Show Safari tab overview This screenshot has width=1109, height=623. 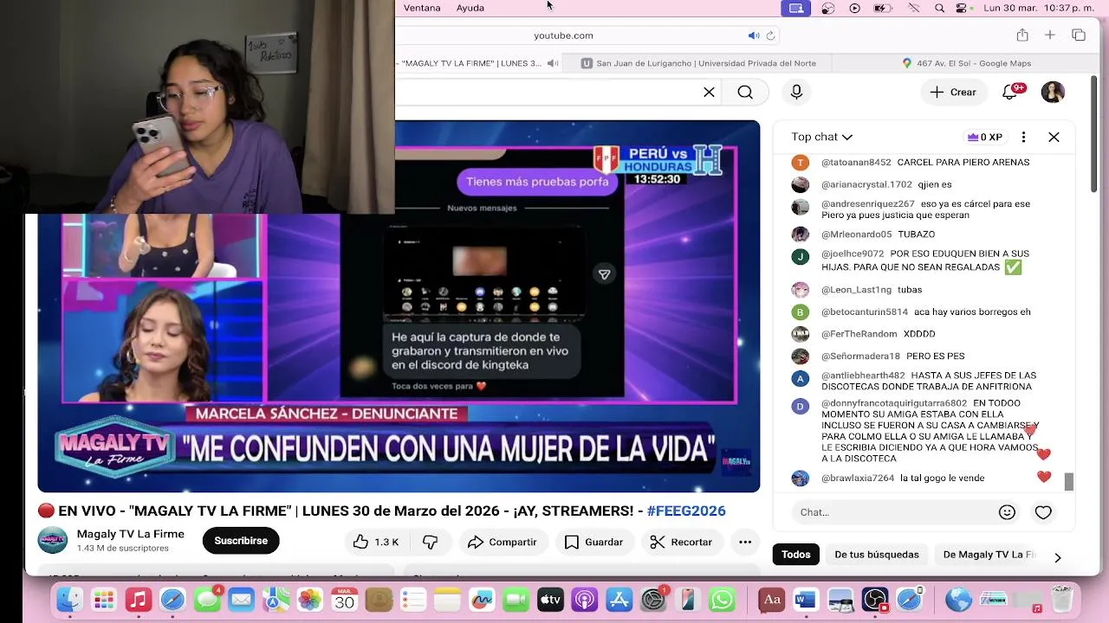coord(1079,35)
